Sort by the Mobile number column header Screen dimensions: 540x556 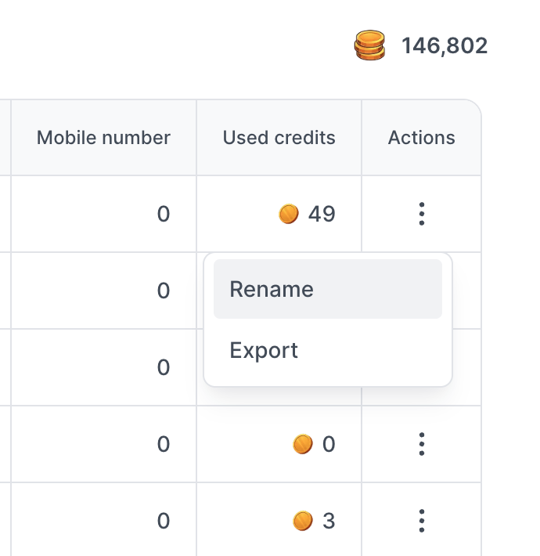coord(103,138)
